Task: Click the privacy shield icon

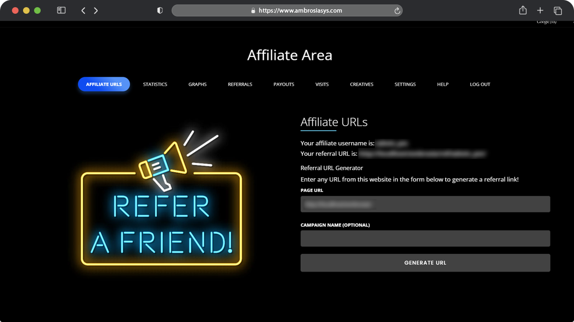Action: [x=160, y=10]
